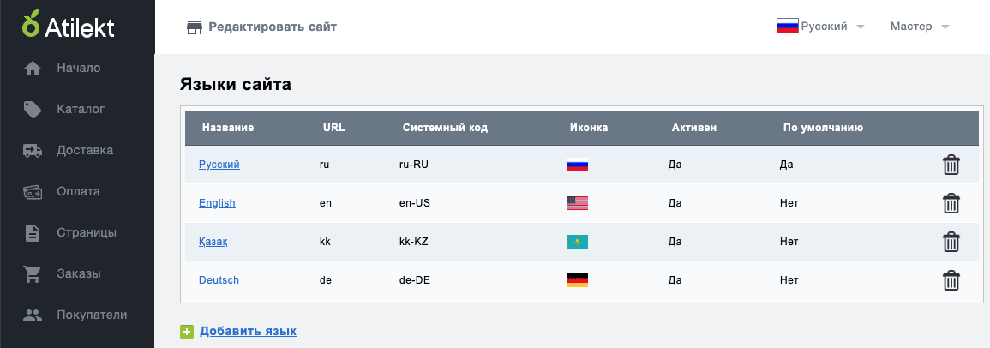Click the payment card icon for Оплата
Screen dimensions: 990x348
33,192
